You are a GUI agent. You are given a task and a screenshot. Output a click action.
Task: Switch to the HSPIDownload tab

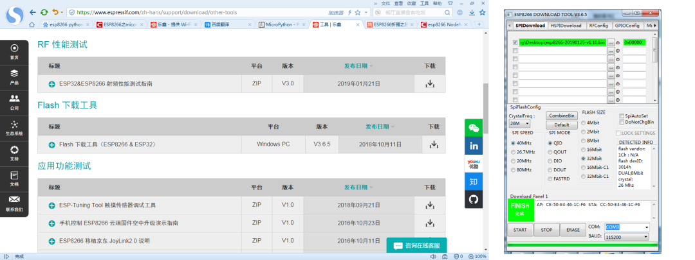(x=566, y=26)
